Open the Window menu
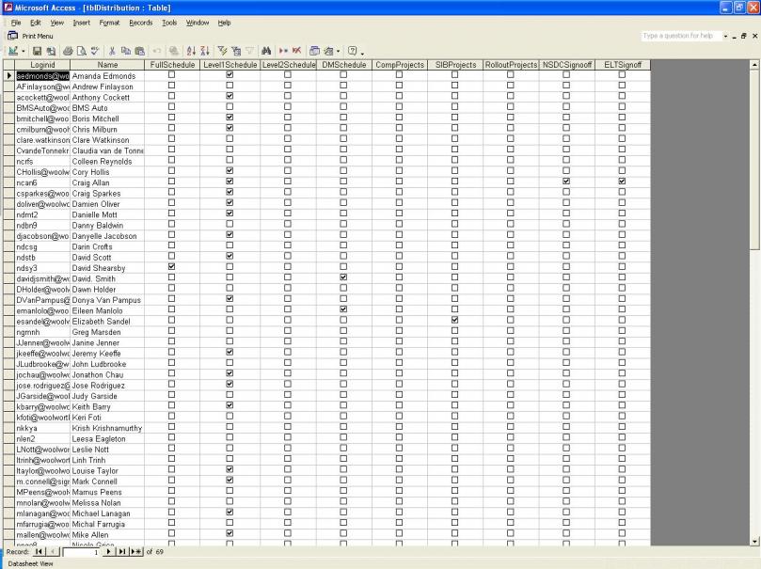761x569 pixels. tap(198, 23)
